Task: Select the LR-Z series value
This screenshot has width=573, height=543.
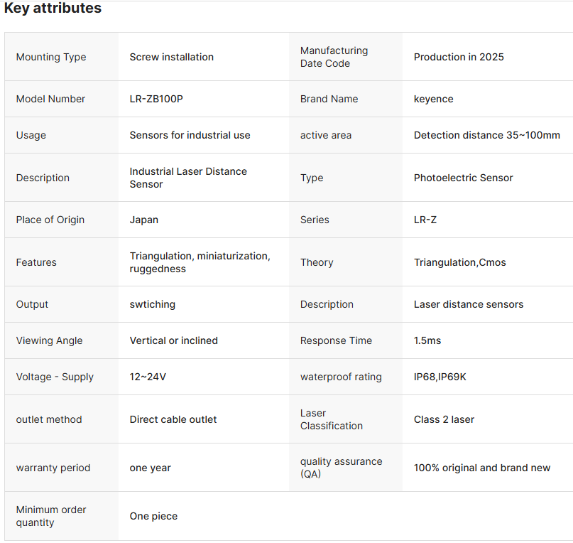Action: (425, 220)
